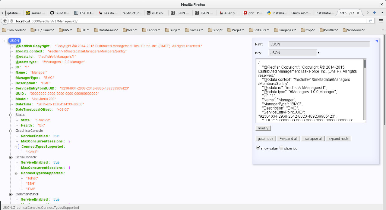Image resolution: width=386 pixels, height=210 pixels.
Task: Uncheck the 'show value' checkbox
Action: (x=258, y=148)
